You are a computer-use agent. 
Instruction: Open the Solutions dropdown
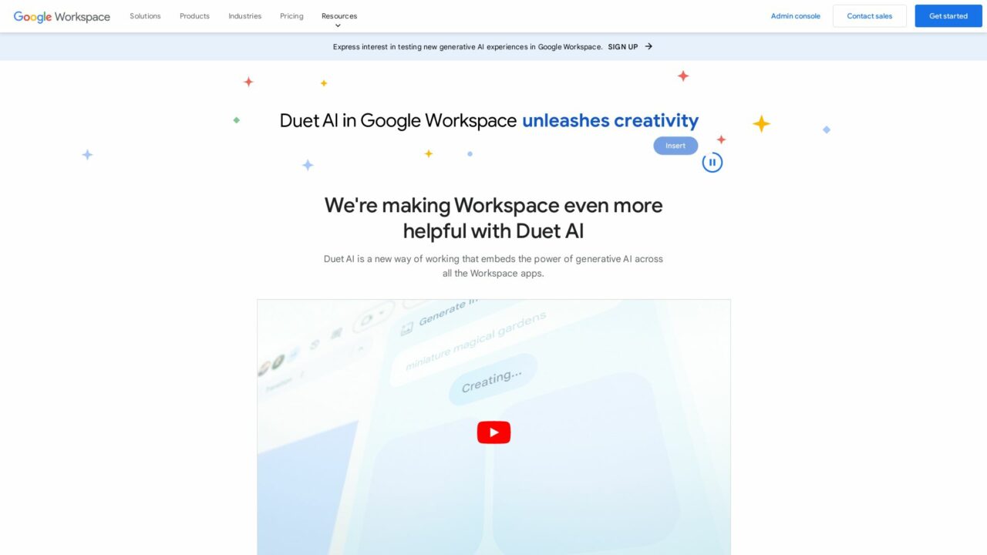click(145, 15)
